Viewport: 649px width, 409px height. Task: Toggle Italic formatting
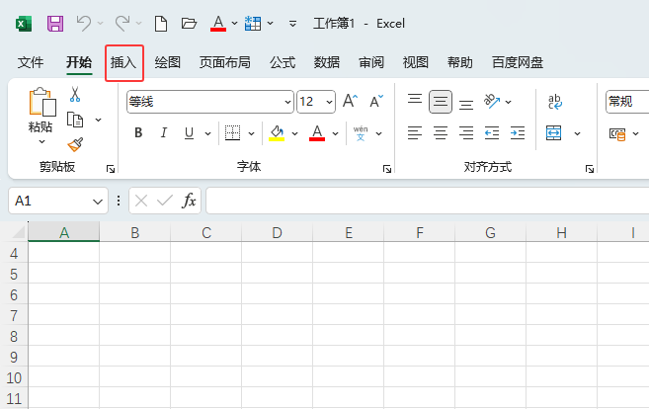(164, 133)
